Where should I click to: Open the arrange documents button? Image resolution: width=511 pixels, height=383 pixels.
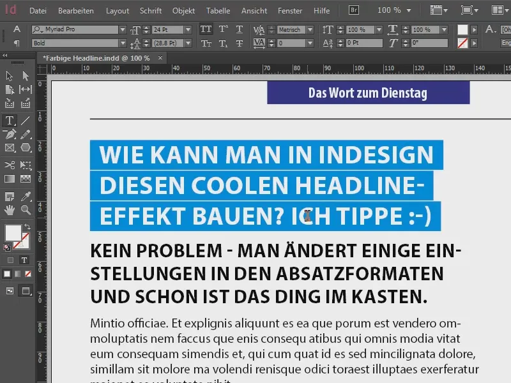pyautogui.click(x=500, y=10)
